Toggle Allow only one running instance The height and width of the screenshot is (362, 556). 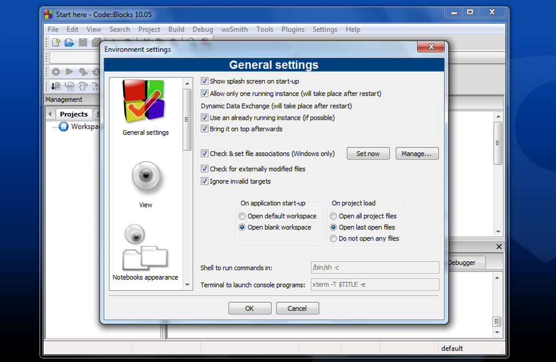coord(204,94)
